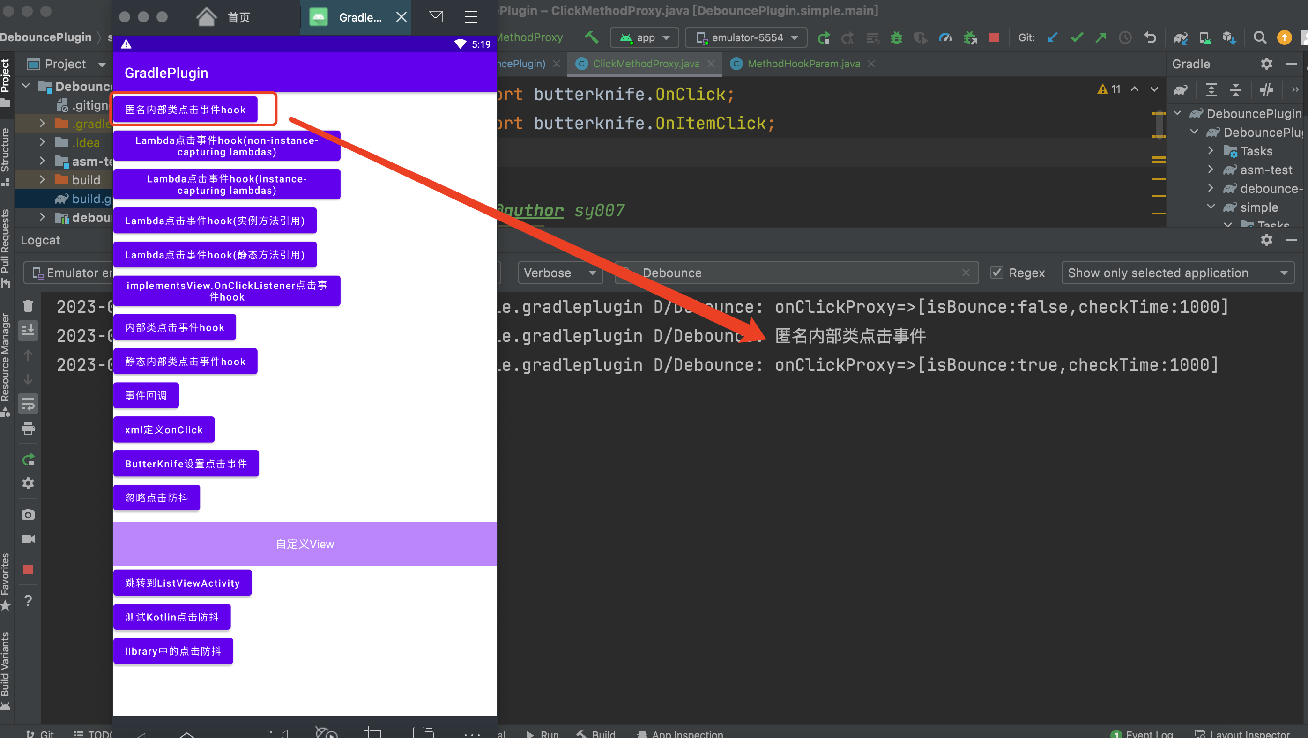Image resolution: width=1308 pixels, height=738 pixels.
Task: Open the app run configuration dropdown
Action: coord(645,37)
